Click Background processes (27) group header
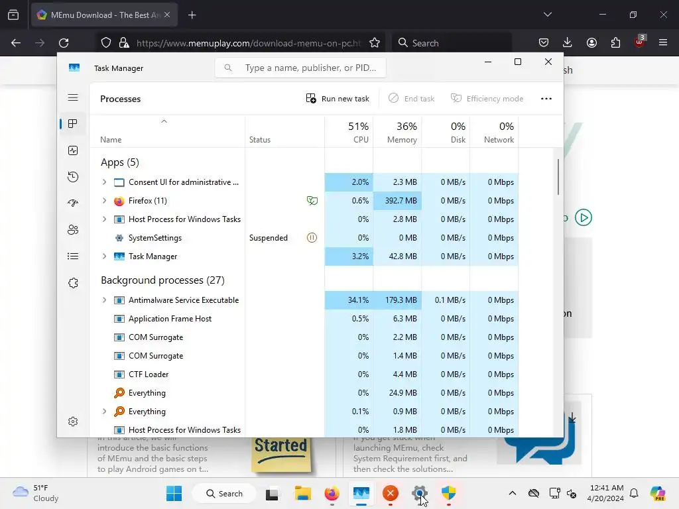This screenshot has width=679, height=509. click(163, 280)
